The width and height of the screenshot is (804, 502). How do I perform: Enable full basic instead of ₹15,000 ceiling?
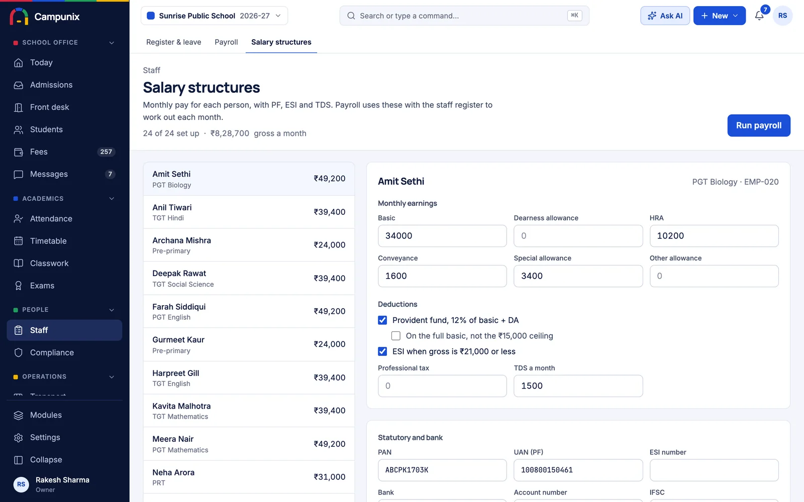(x=396, y=336)
